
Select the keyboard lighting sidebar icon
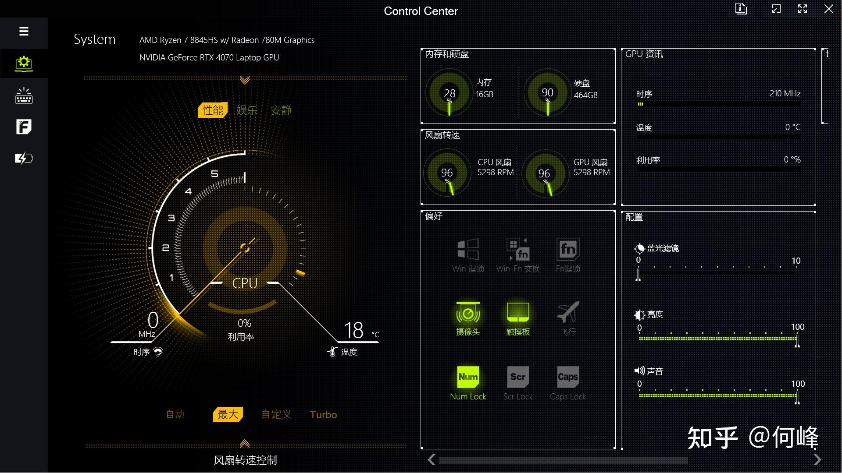(24, 95)
